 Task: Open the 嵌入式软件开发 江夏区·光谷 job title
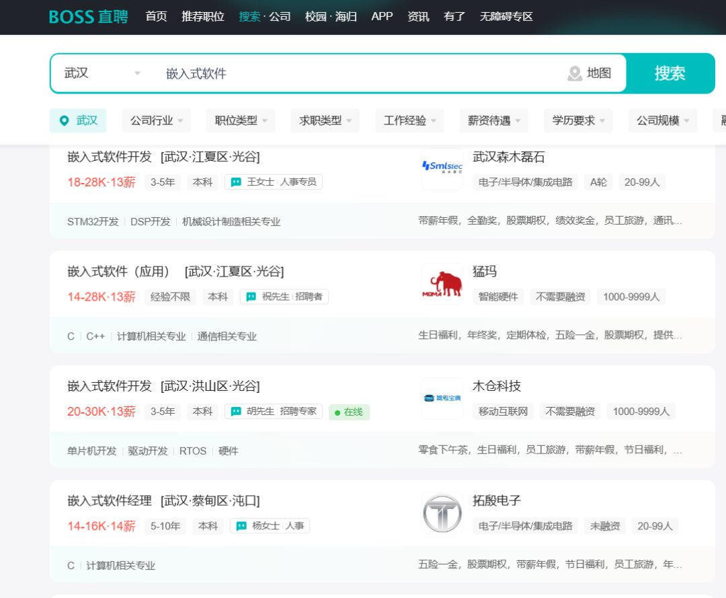pos(163,157)
